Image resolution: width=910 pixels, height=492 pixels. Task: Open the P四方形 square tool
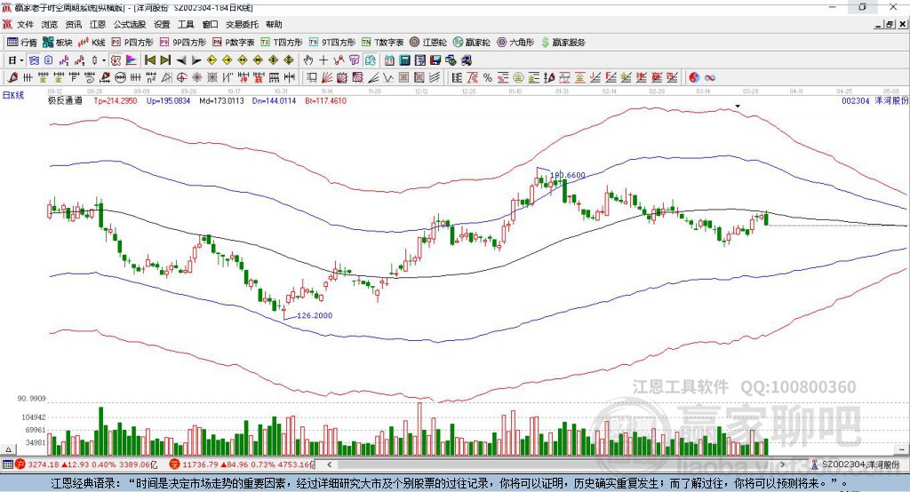132,43
